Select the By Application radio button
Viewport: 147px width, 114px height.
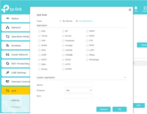click(x=77, y=21)
